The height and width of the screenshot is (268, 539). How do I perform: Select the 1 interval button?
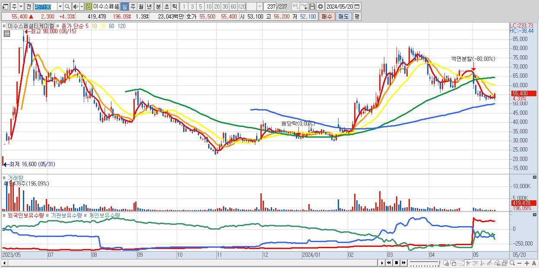pyautogui.click(x=184, y=7)
